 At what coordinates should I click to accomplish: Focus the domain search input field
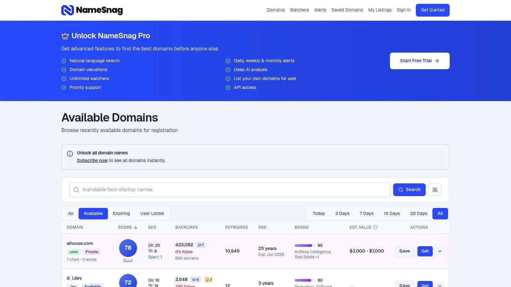click(230, 190)
